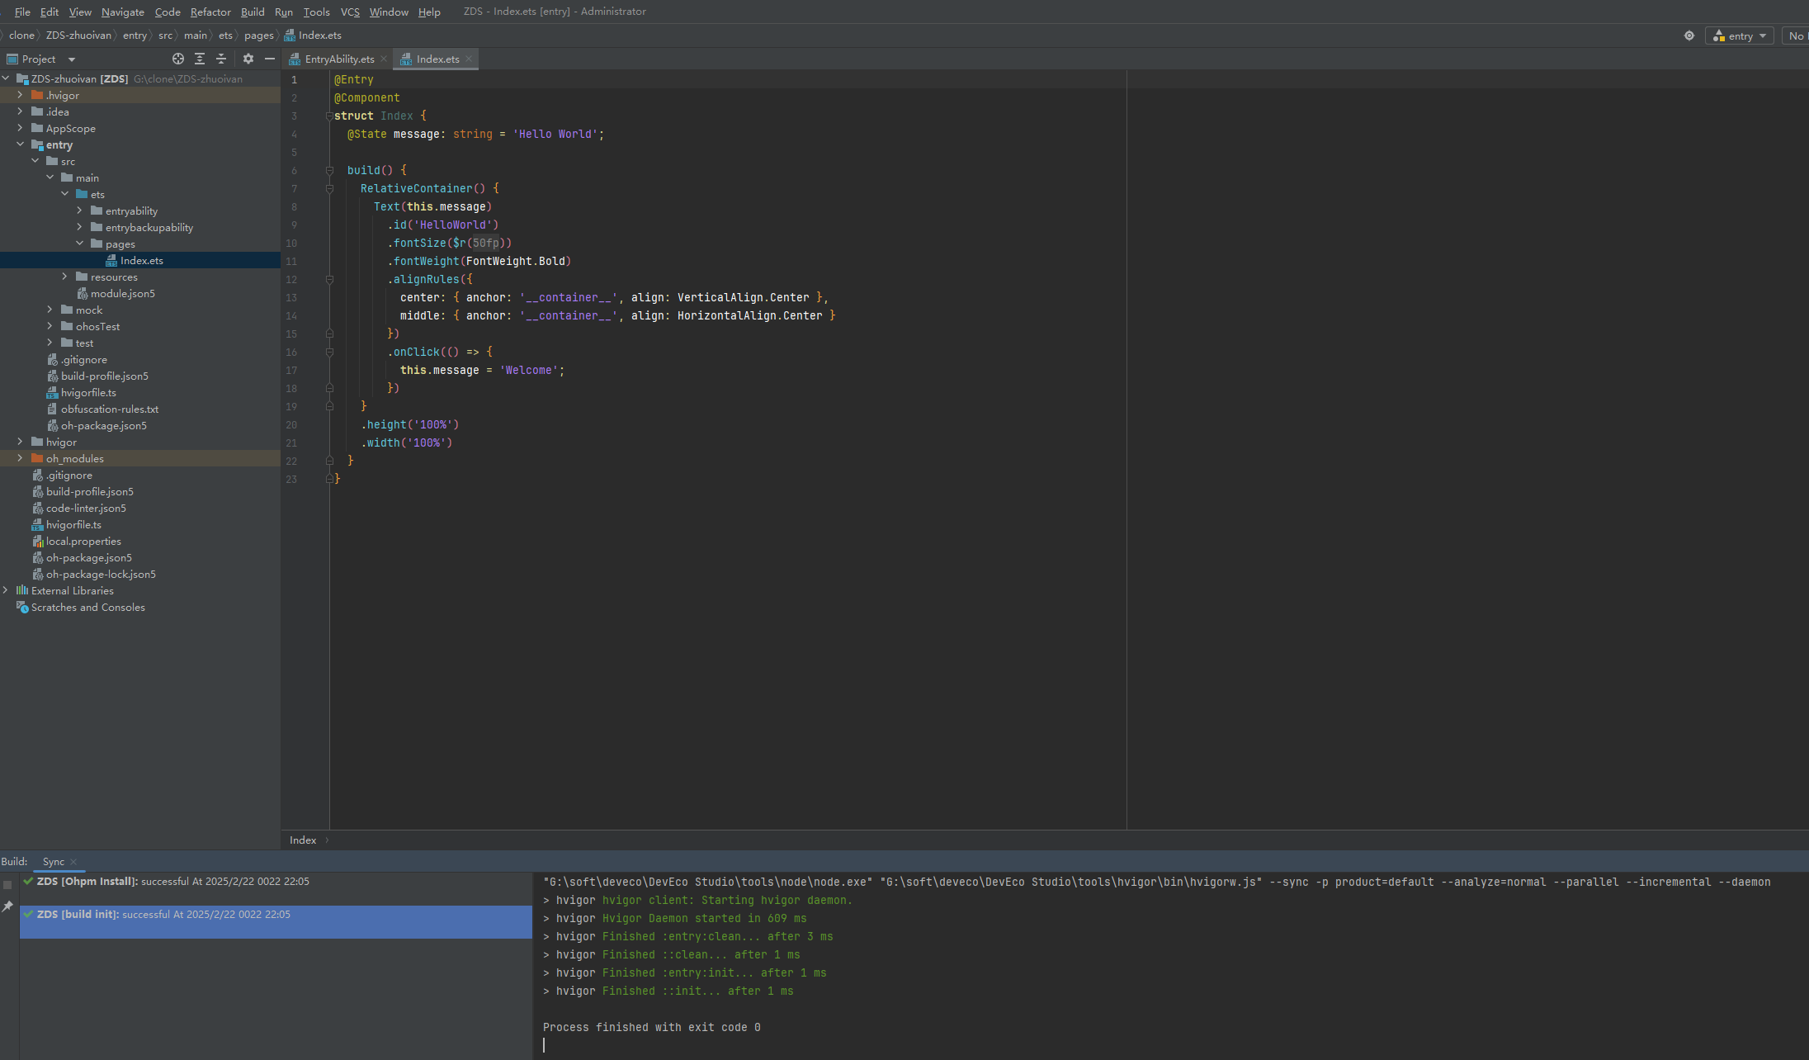This screenshot has width=1809, height=1060.
Task: Hide the Project tool window
Action: 270,59
